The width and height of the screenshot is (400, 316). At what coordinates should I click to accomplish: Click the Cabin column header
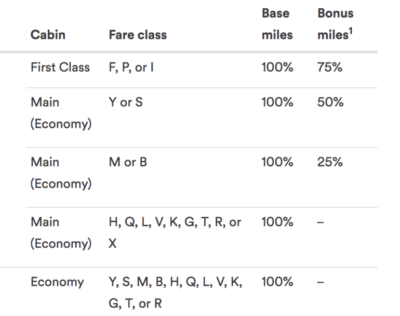[47, 35]
